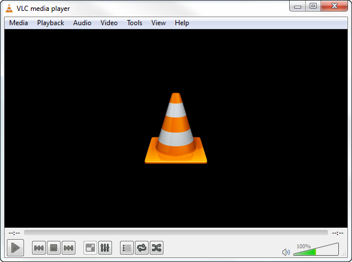Toggle fullscreen video mode
This screenshot has height=262, width=352.
coord(90,248)
